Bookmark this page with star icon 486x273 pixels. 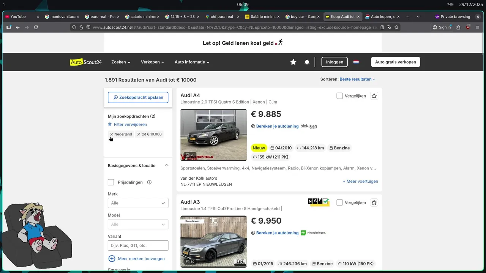(396, 27)
